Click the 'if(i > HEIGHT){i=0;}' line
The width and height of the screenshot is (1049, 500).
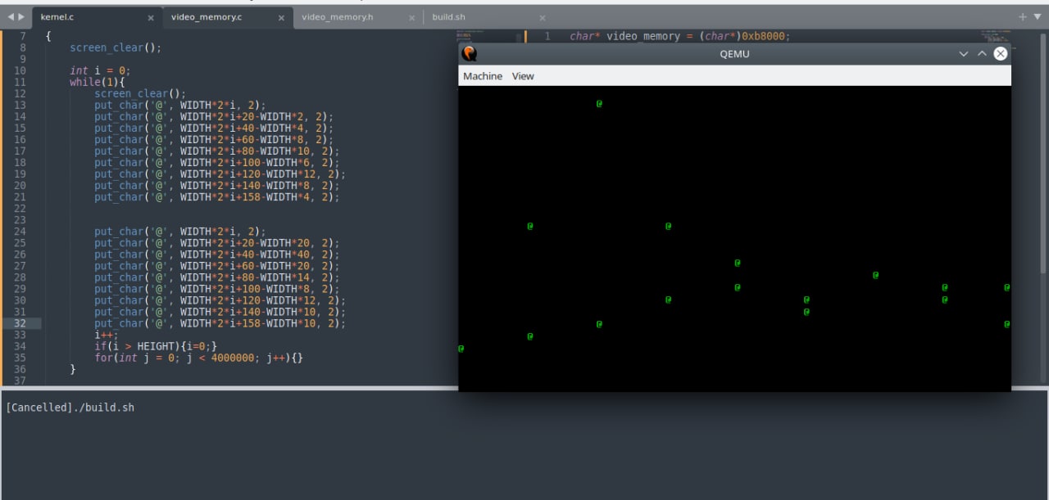tap(156, 346)
